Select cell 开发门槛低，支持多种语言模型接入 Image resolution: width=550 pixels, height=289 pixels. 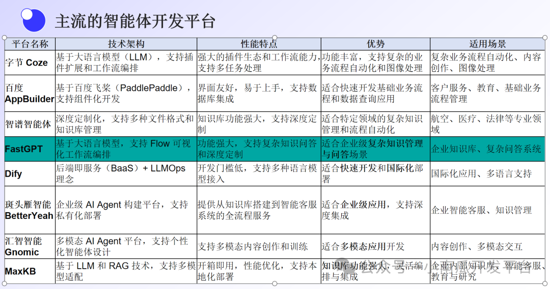[259, 174]
